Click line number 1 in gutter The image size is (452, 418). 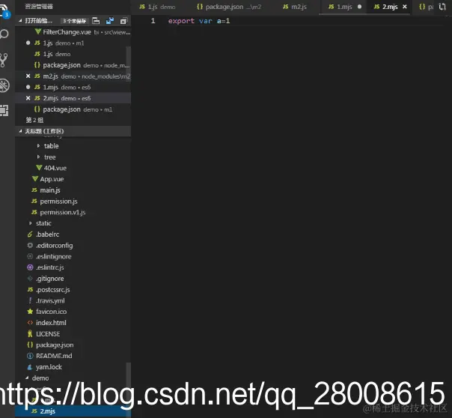153,21
